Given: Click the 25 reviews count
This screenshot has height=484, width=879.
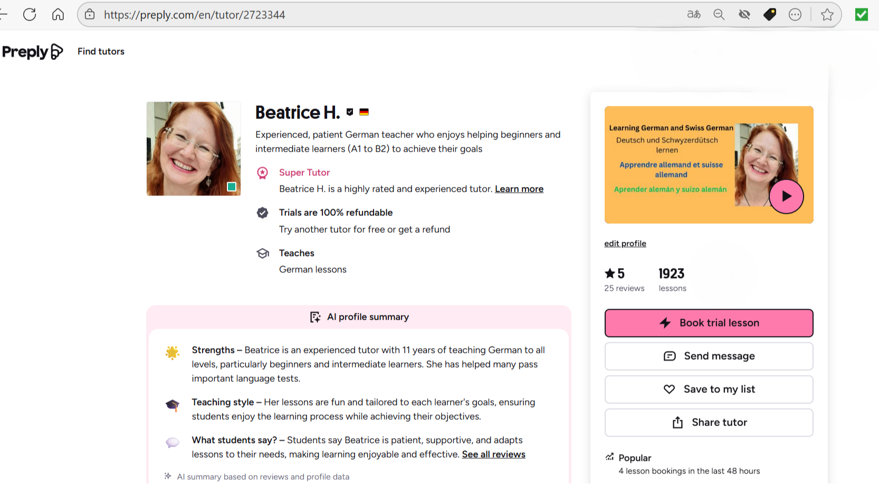Looking at the screenshot, I should pos(624,288).
